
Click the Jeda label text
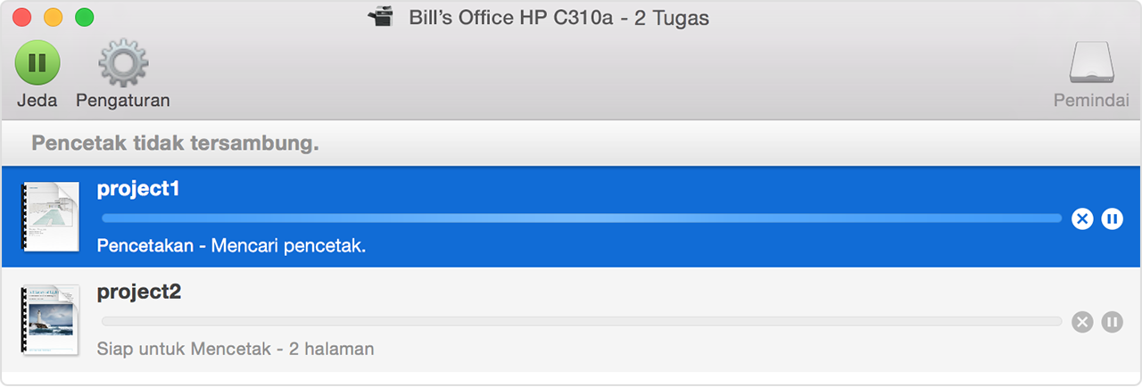point(37,101)
